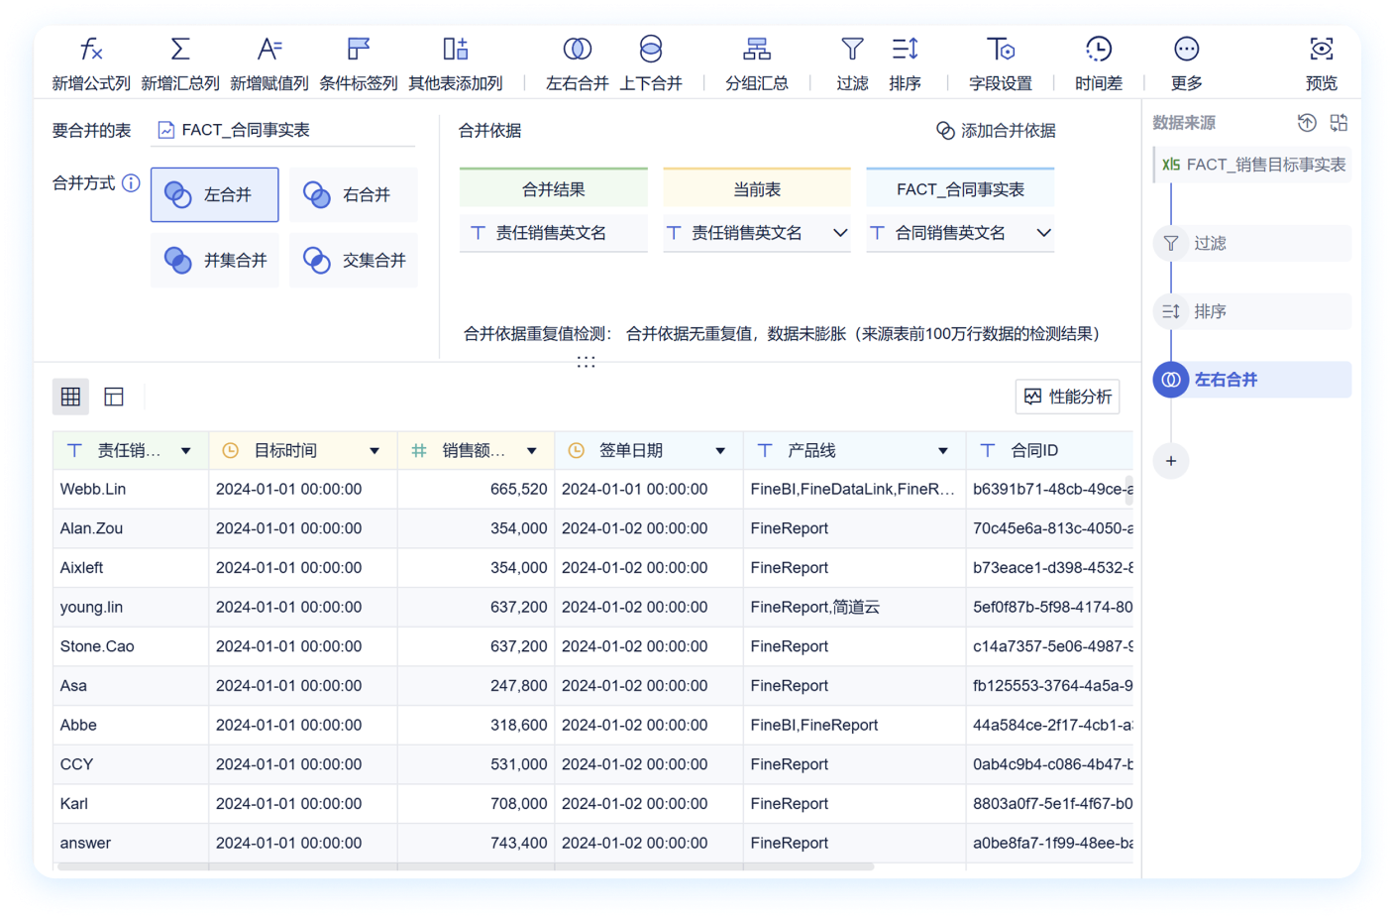
Task: Choose the 其他表添加列 tool
Action: point(456,63)
